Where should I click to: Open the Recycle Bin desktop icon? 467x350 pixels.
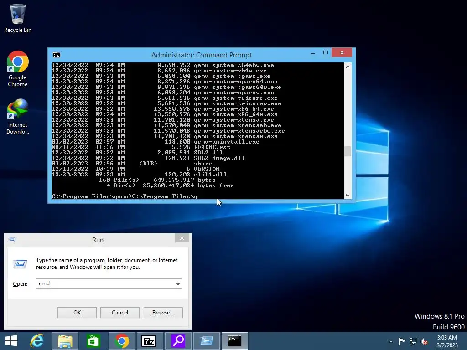click(18, 18)
